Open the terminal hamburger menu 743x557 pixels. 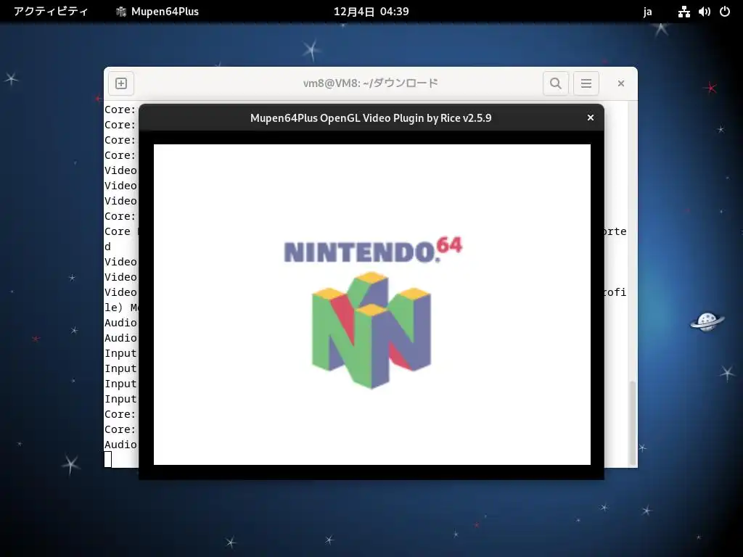point(586,83)
